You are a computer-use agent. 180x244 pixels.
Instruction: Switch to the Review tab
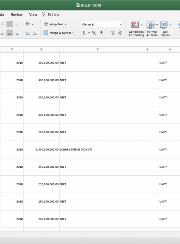point(16,15)
